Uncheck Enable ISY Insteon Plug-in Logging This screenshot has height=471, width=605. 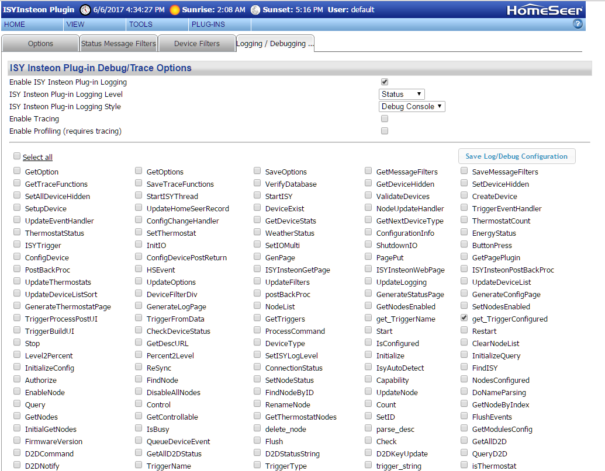[384, 82]
